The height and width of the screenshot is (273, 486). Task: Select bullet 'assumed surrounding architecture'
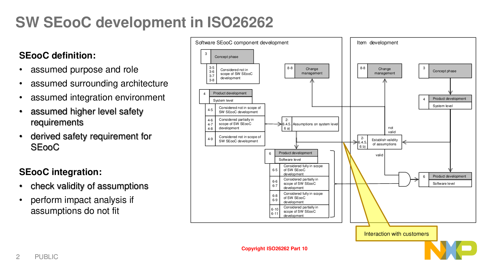tap(99, 83)
